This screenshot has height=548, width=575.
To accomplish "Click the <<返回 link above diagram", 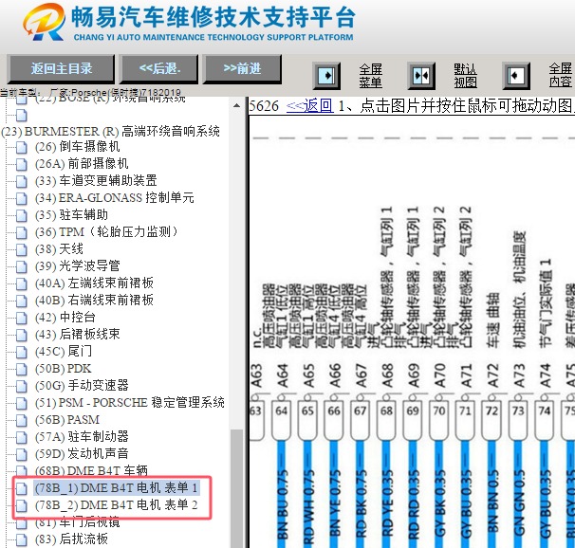I will [310, 106].
